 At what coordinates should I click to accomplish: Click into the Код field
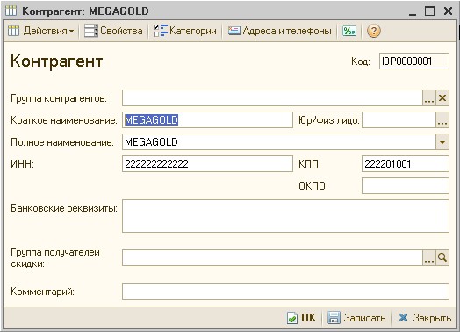click(414, 61)
